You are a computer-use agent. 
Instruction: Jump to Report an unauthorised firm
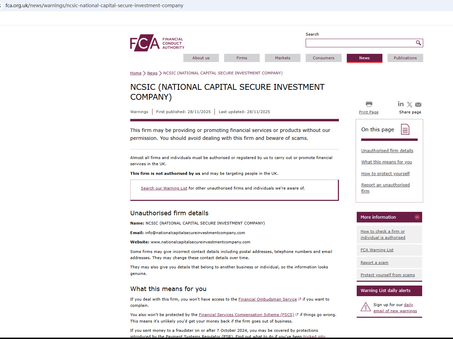coord(385,188)
